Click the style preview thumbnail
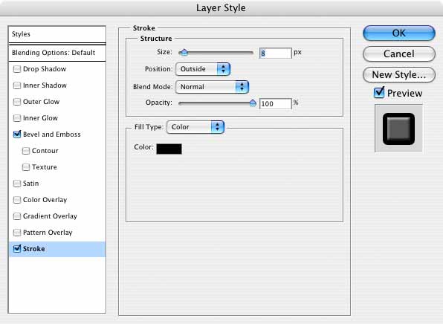The image size is (443, 324). click(x=398, y=129)
